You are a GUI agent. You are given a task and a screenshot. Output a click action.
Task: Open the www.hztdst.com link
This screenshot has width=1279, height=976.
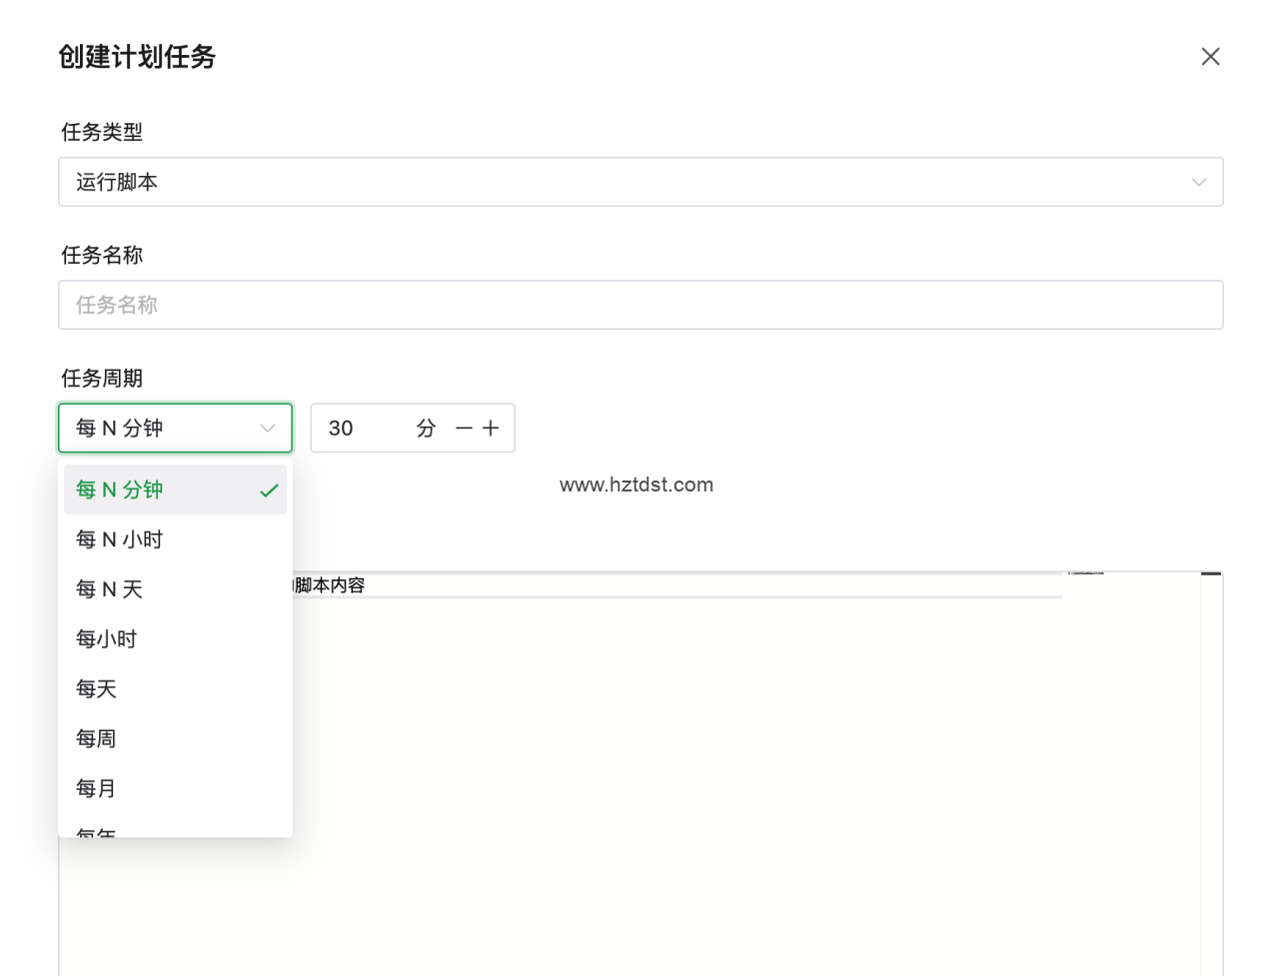point(637,485)
